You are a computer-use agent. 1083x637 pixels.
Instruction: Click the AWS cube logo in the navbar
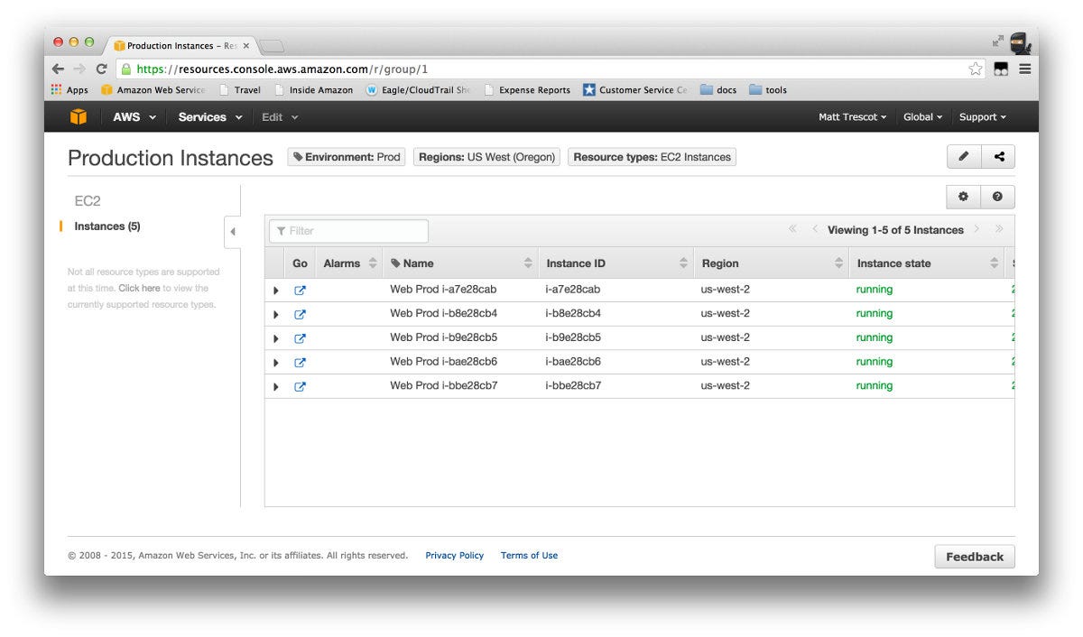click(x=79, y=116)
